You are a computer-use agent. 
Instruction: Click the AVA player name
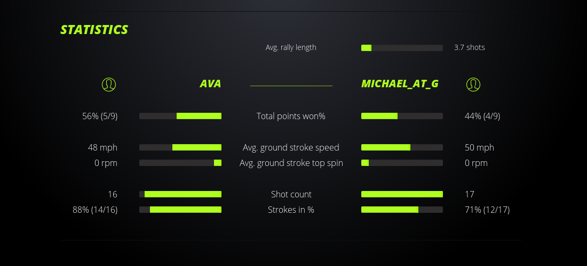[x=210, y=84]
